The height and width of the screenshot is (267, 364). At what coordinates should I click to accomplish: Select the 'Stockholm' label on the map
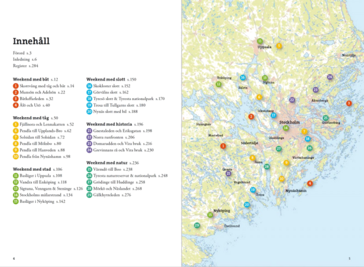click(x=289, y=122)
